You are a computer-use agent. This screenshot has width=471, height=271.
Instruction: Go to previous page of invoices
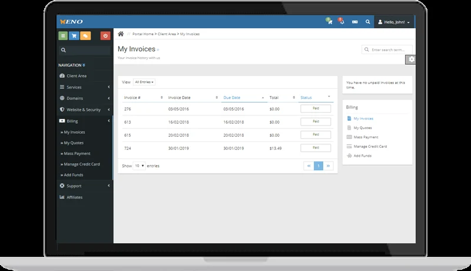pos(309,166)
